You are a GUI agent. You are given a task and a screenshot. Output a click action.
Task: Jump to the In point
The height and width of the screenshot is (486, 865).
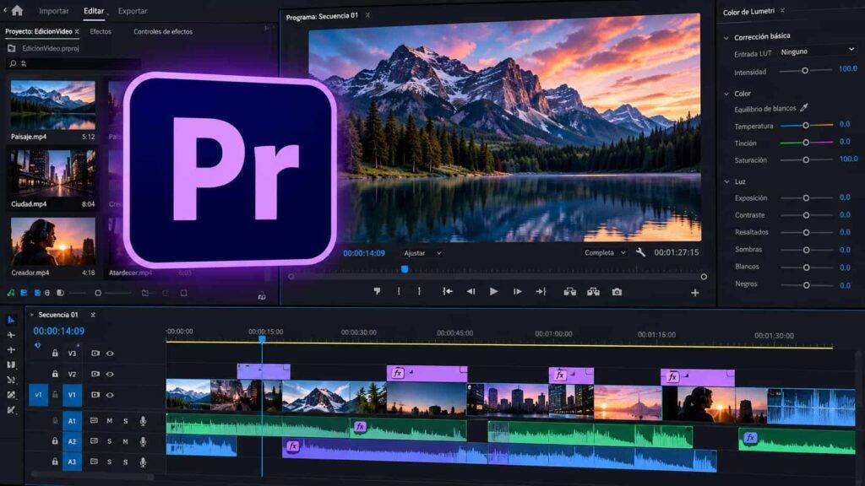tap(448, 291)
